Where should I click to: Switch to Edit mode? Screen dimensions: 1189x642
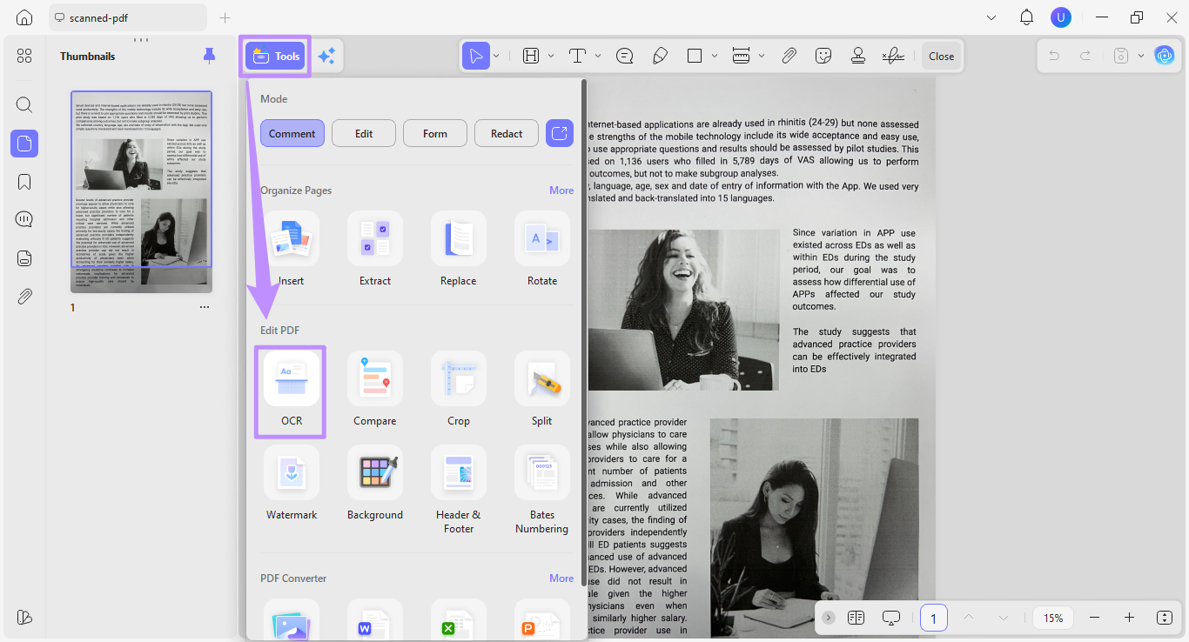point(364,133)
